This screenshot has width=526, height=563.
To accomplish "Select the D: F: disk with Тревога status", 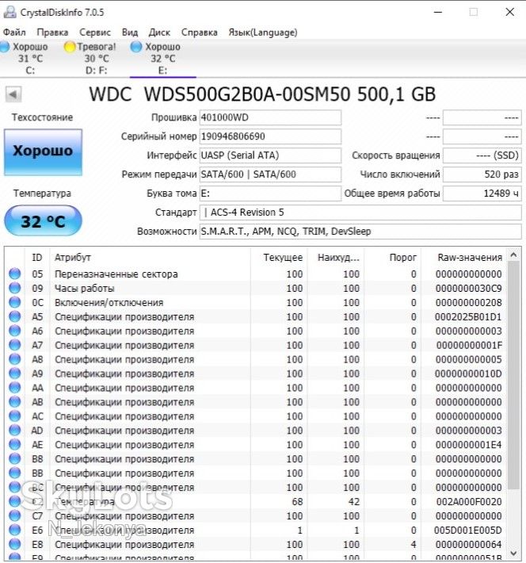I will click(91, 58).
